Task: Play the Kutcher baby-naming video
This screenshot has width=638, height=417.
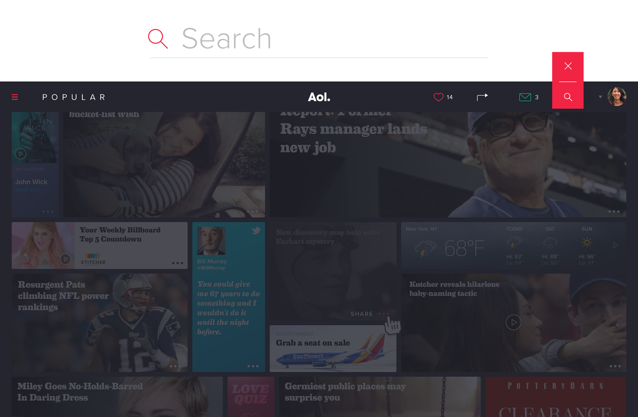Action: [x=513, y=322]
